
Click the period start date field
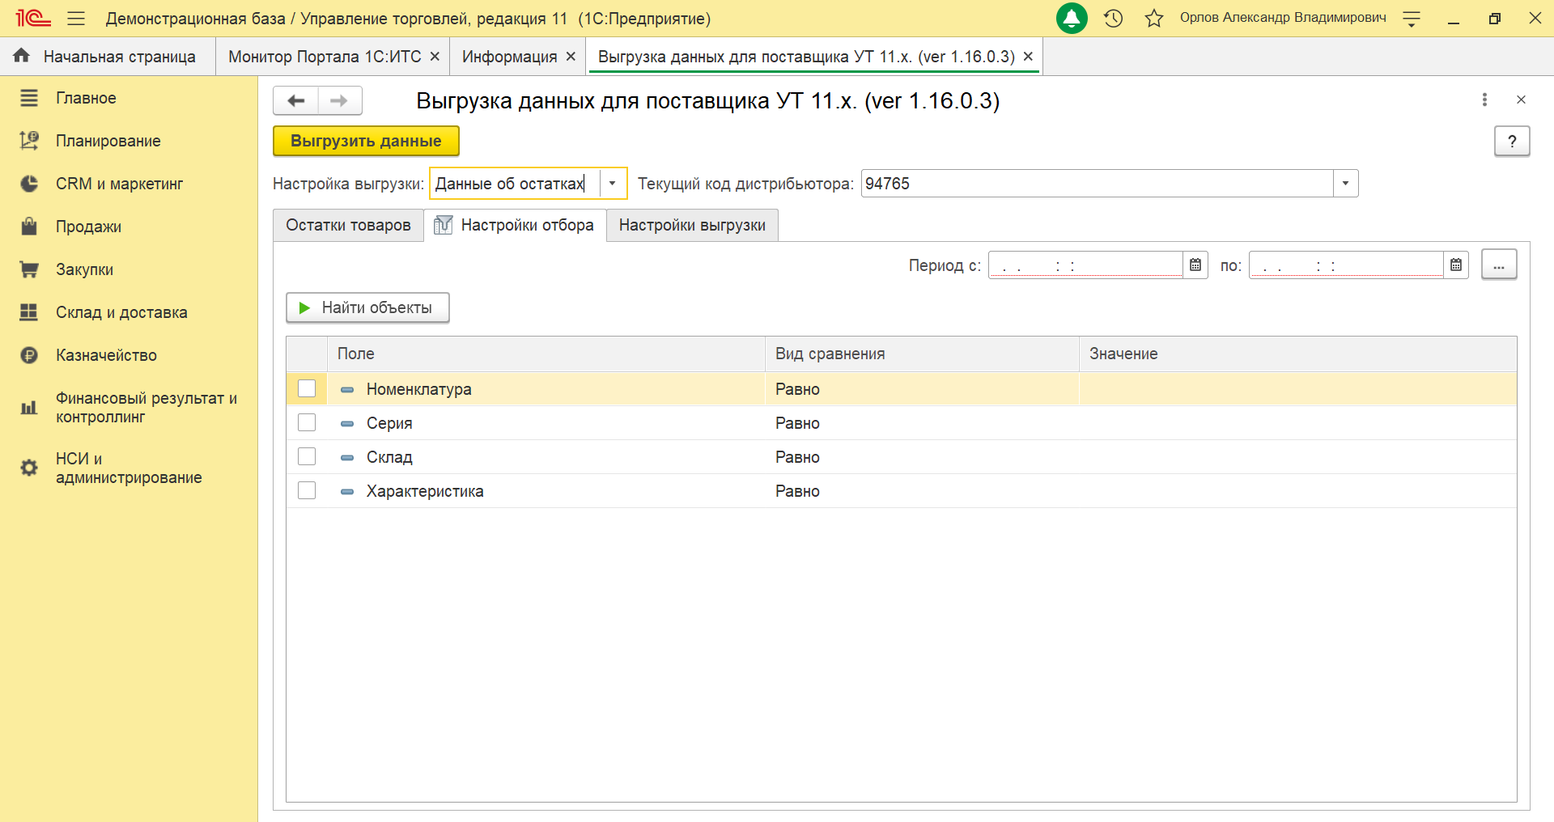point(1085,265)
